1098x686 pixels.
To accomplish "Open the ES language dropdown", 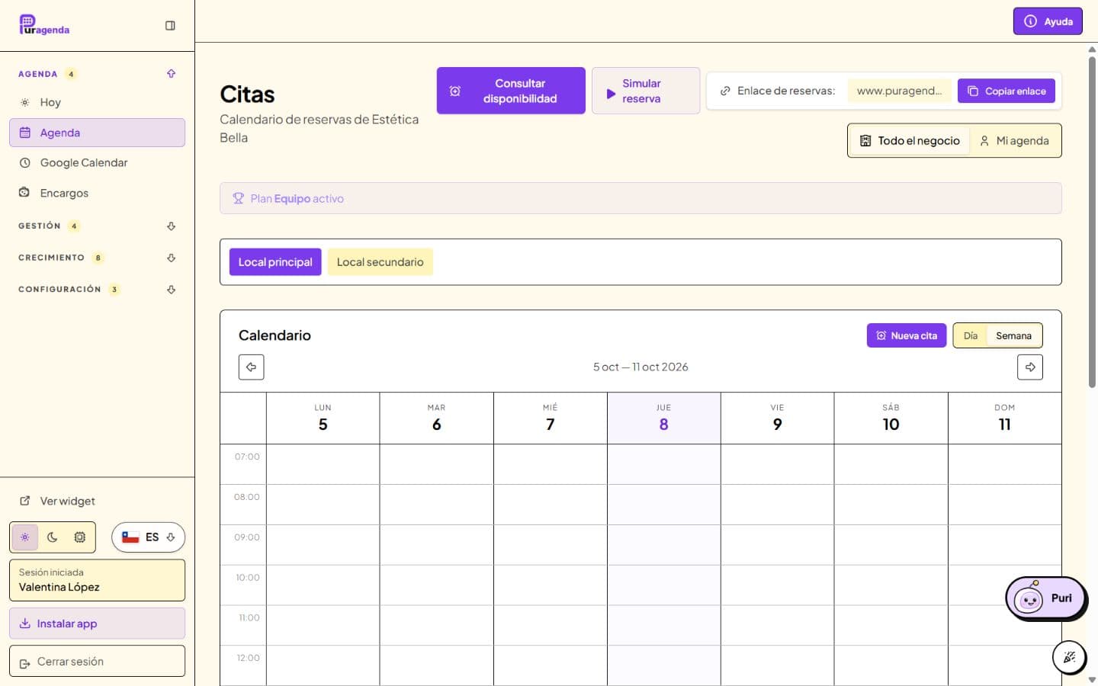I will 149,537.
